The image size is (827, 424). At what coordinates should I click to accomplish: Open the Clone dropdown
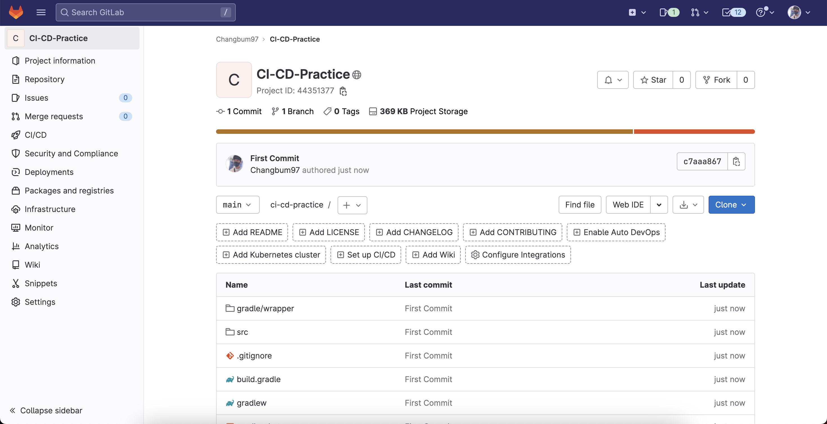tap(731, 204)
